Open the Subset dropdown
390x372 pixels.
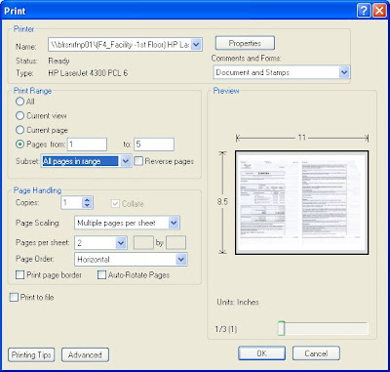coord(125,161)
